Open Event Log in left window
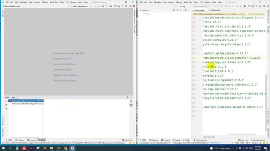Viewport: 270px width, 151px height. coord(127,140)
